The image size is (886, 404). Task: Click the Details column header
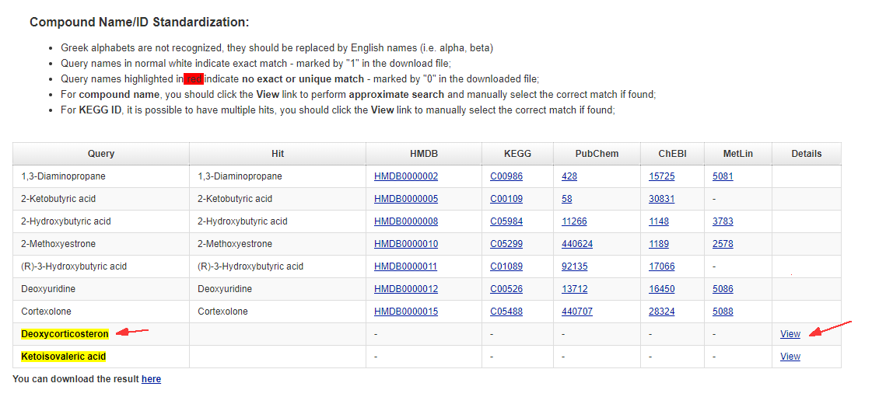point(806,154)
